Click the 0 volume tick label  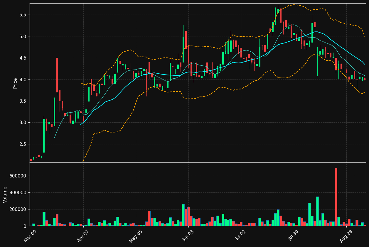25,226
